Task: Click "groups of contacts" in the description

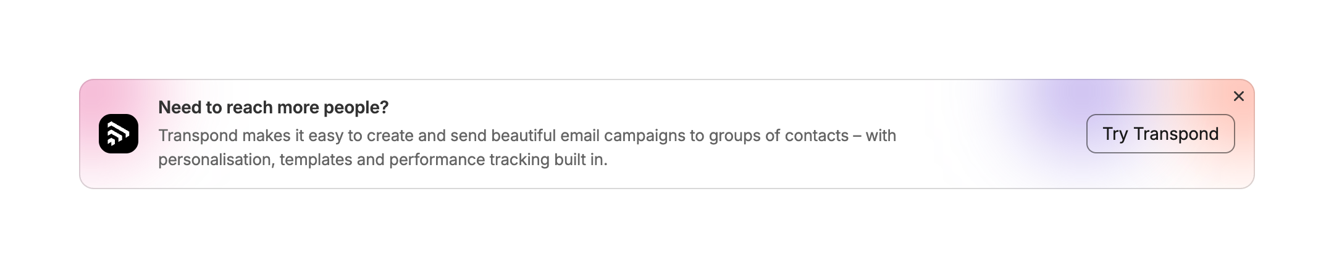Action: point(778,136)
